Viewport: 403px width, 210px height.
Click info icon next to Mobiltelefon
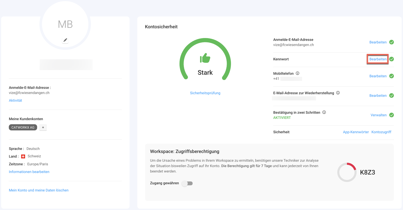pyautogui.click(x=297, y=73)
